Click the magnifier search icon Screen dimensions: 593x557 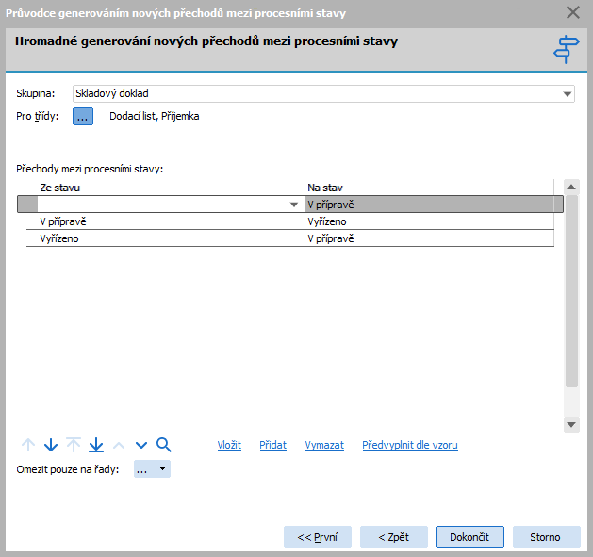coord(163,445)
